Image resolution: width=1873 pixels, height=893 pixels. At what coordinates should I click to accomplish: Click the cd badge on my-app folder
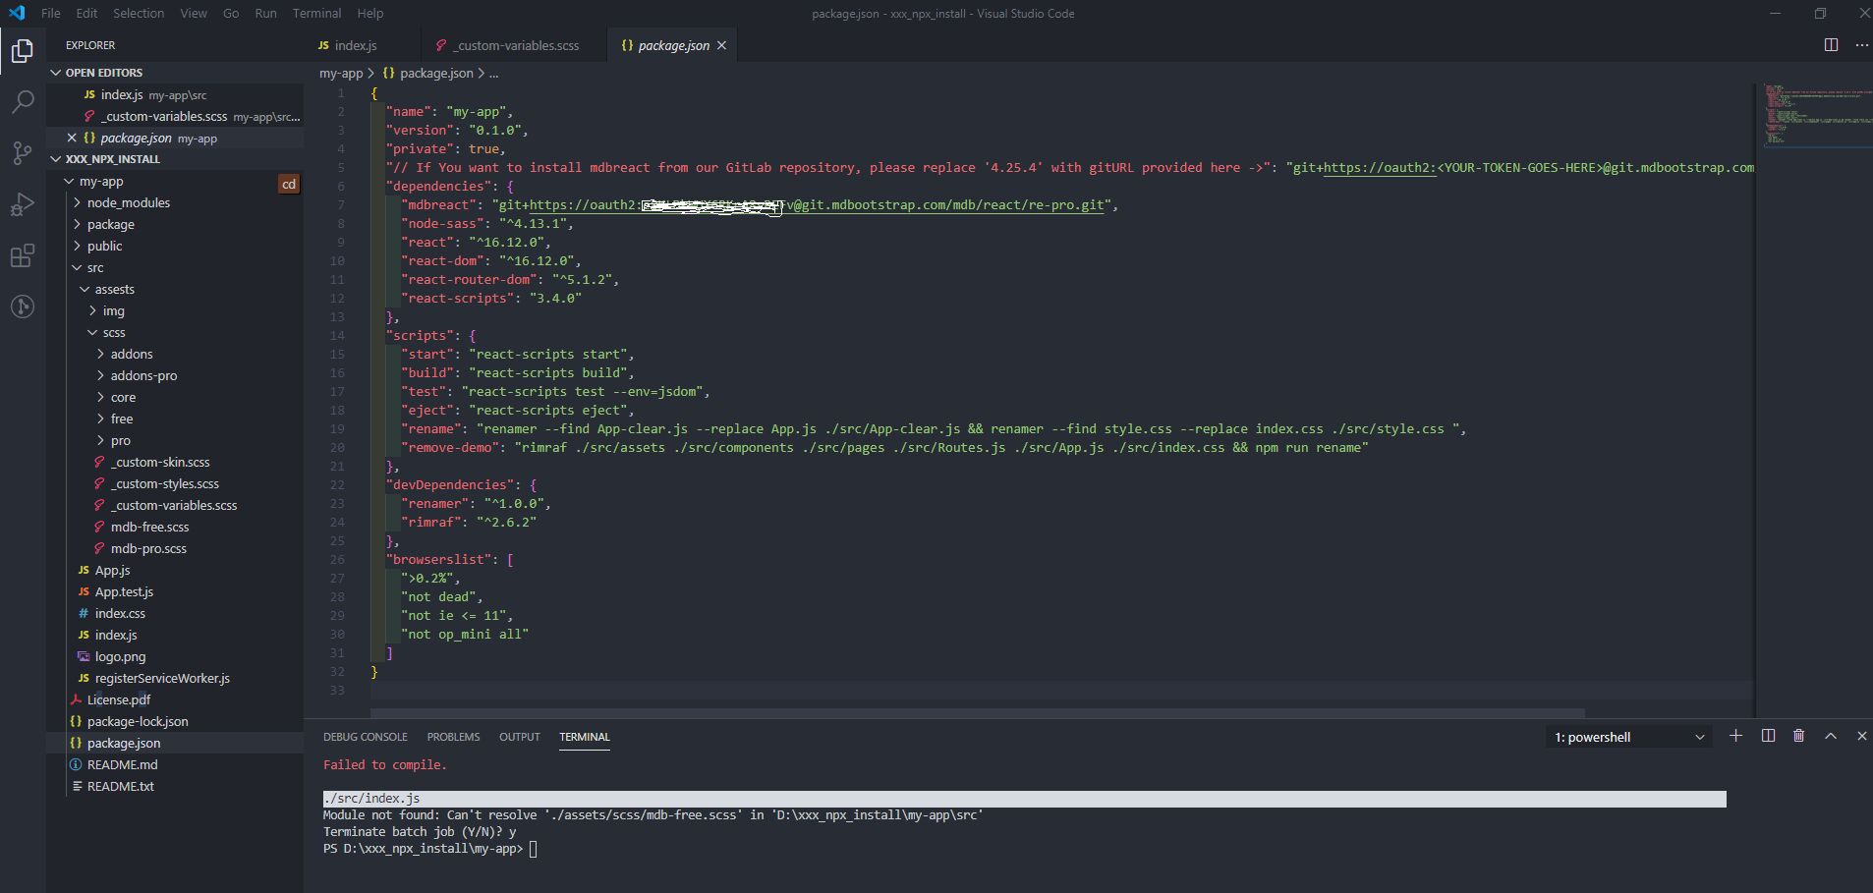click(x=289, y=184)
